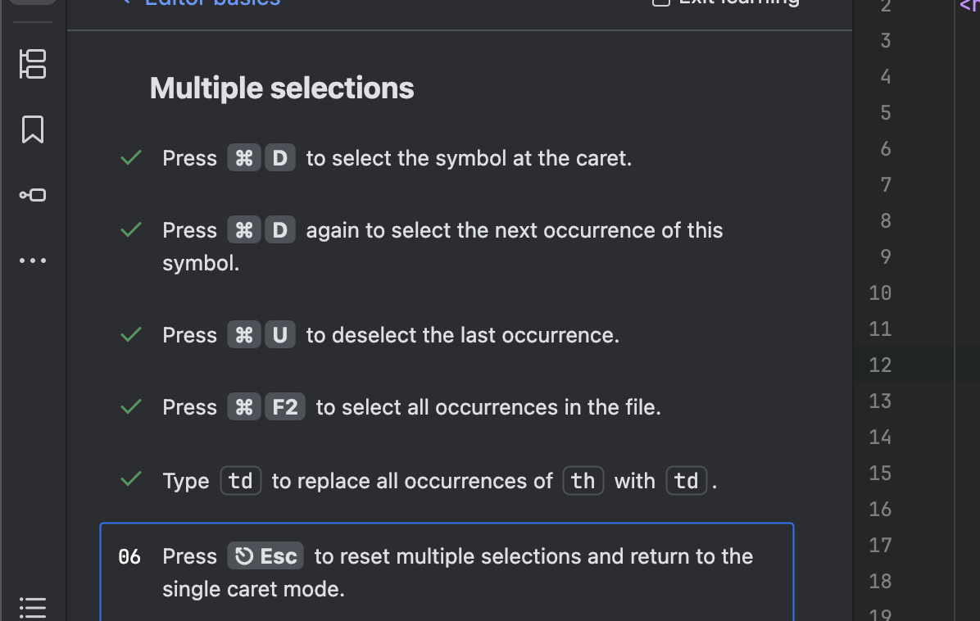
Task: Click the F2 key badge in step four
Action: point(285,407)
